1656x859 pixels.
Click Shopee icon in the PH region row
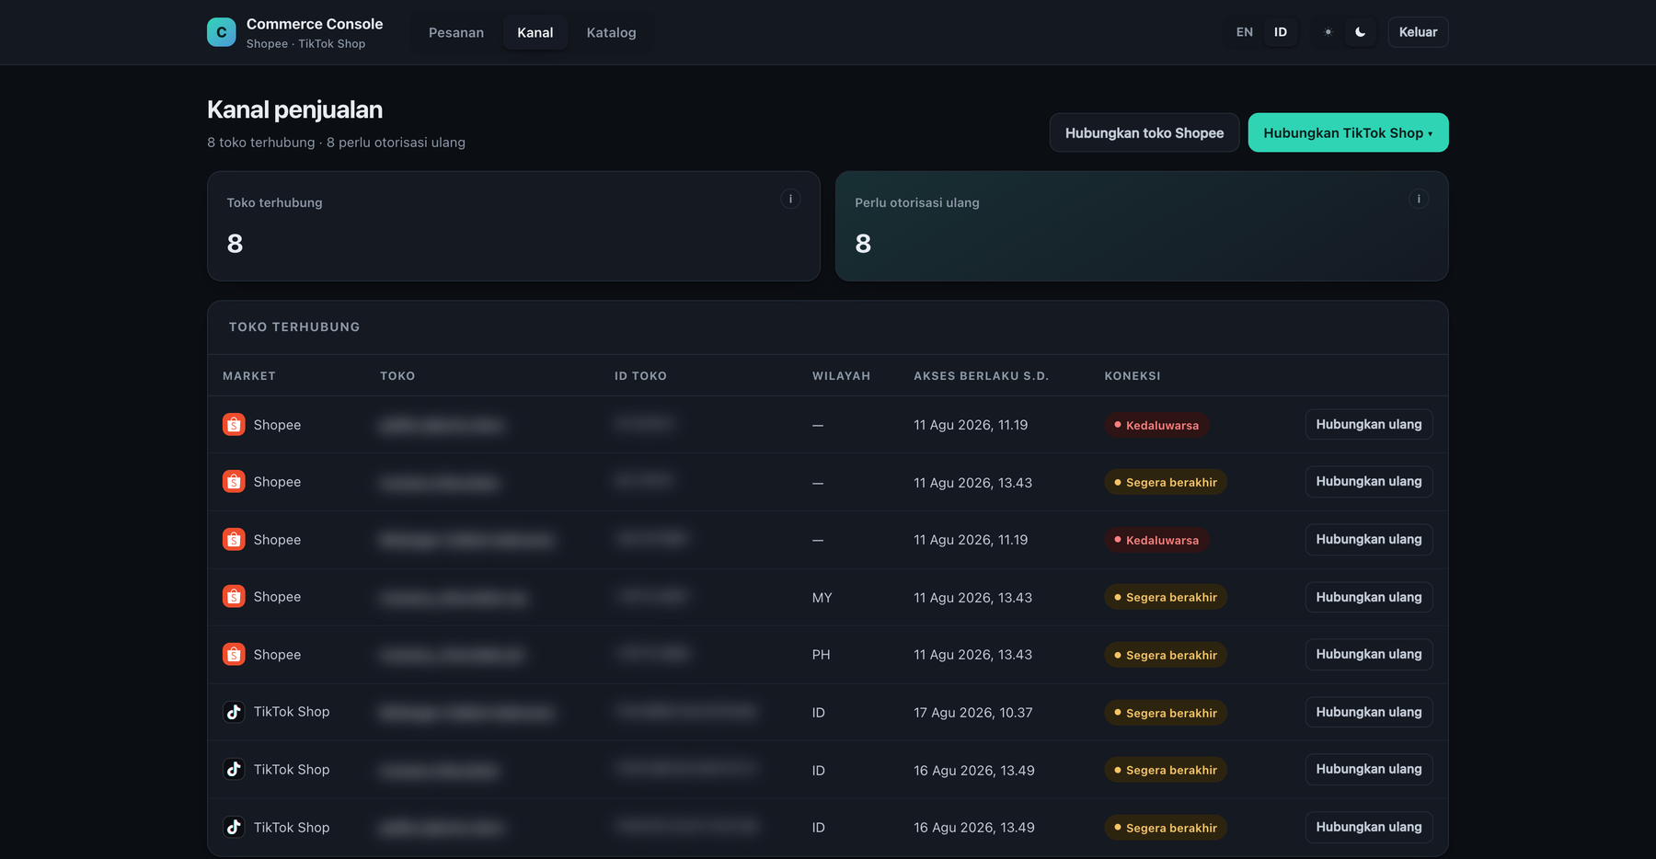point(234,654)
